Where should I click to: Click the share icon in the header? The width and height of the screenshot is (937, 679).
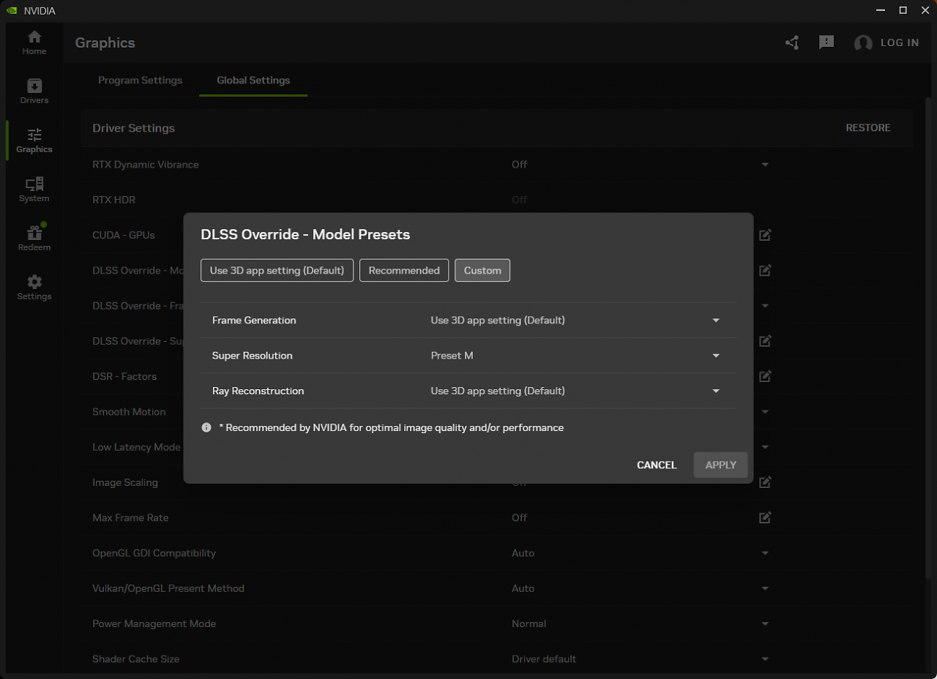point(792,43)
